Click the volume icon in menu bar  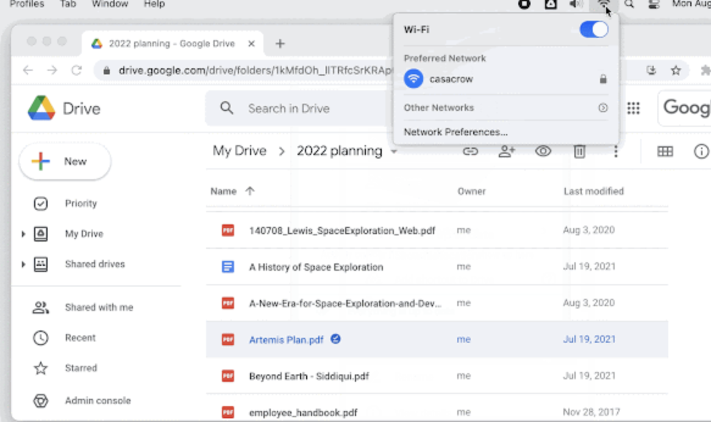click(576, 4)
